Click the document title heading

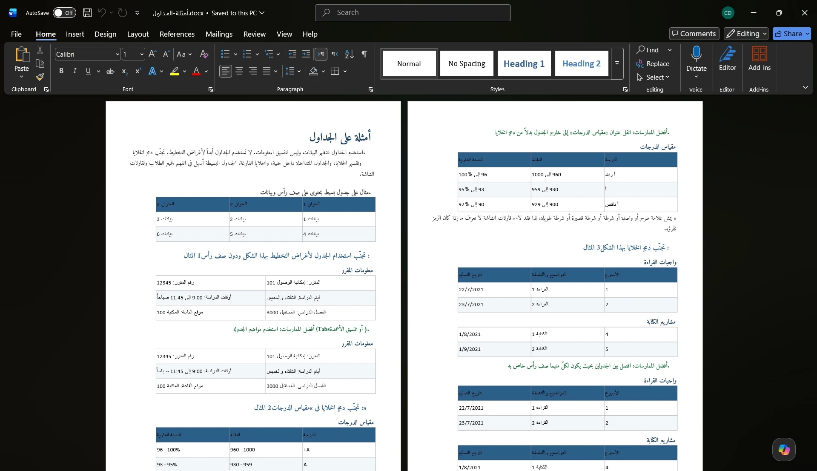click(340, 137)
